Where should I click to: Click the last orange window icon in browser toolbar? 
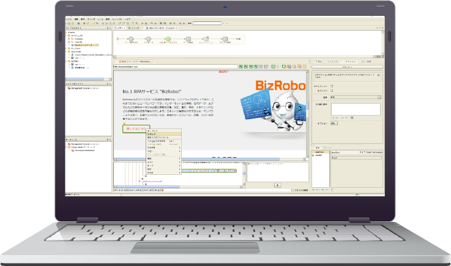tap(305, 67)
